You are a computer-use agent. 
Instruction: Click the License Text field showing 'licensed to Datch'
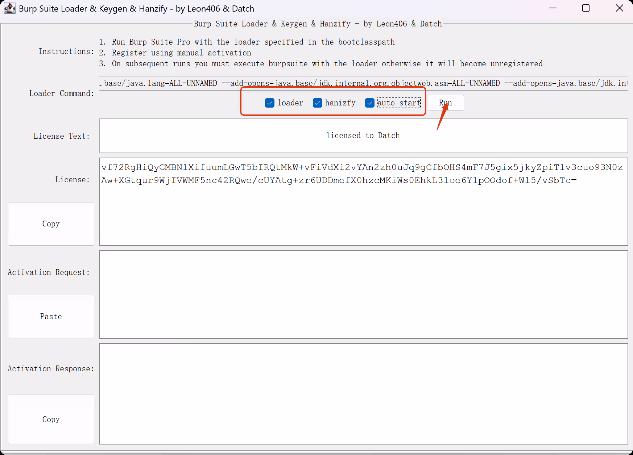click(364, 136)
